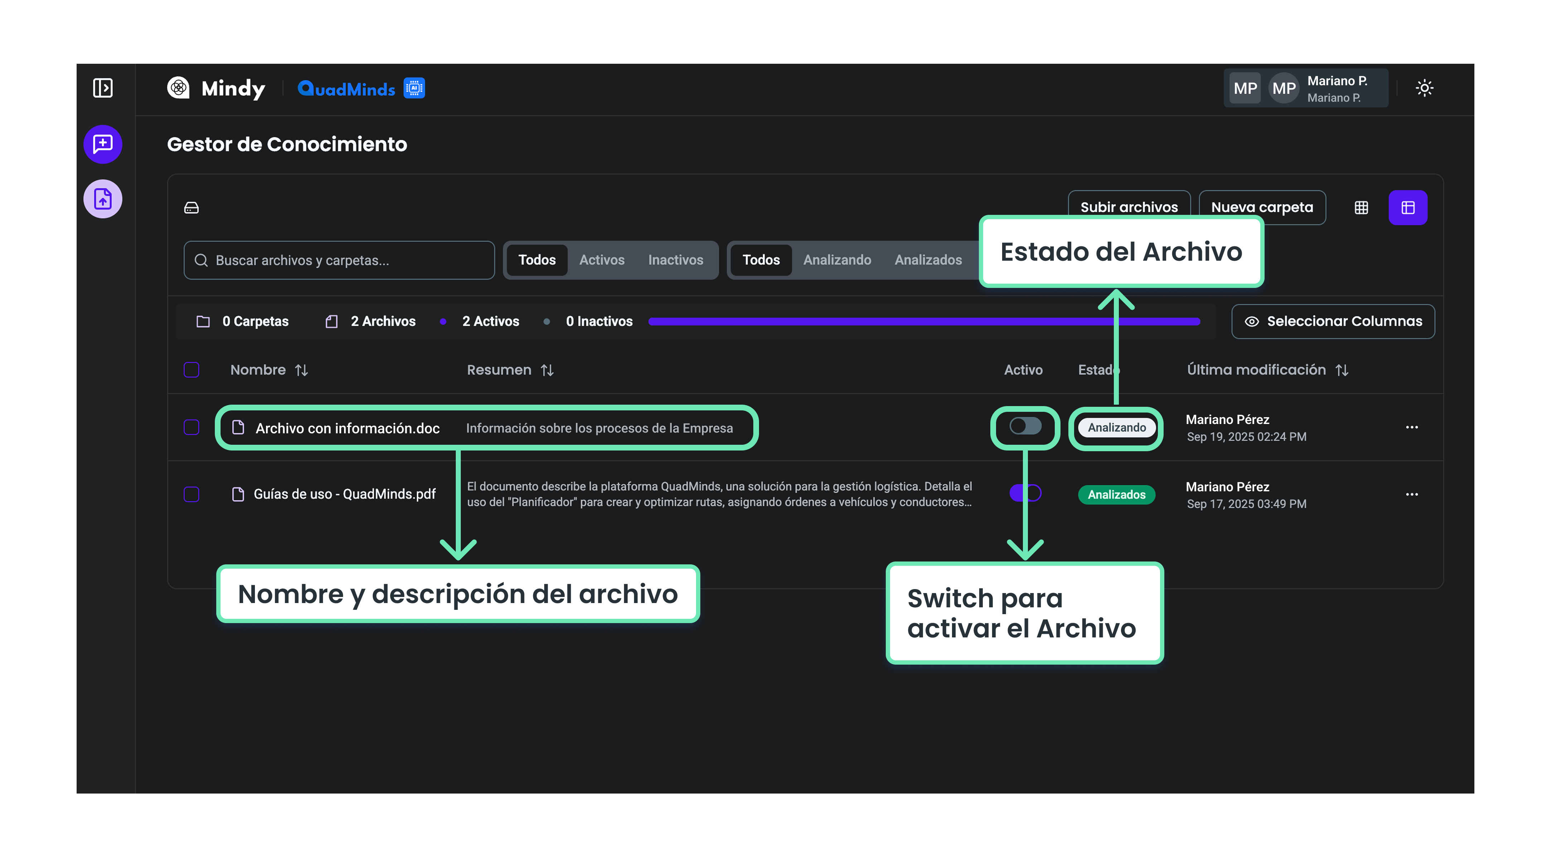
Task: Open more options for Guías de uso PDF
Action: [1411, 494]
